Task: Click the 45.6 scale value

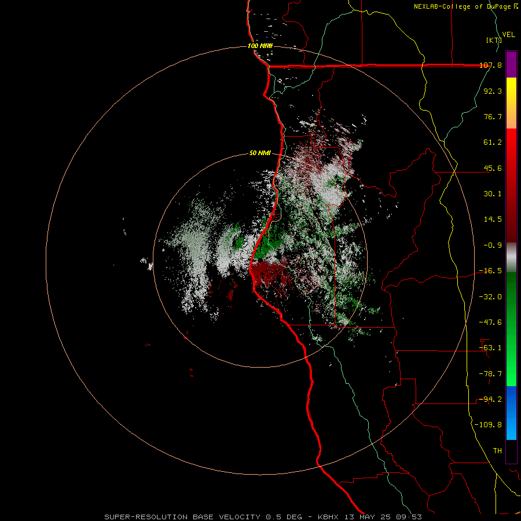Action: click(x=493, y=168)
